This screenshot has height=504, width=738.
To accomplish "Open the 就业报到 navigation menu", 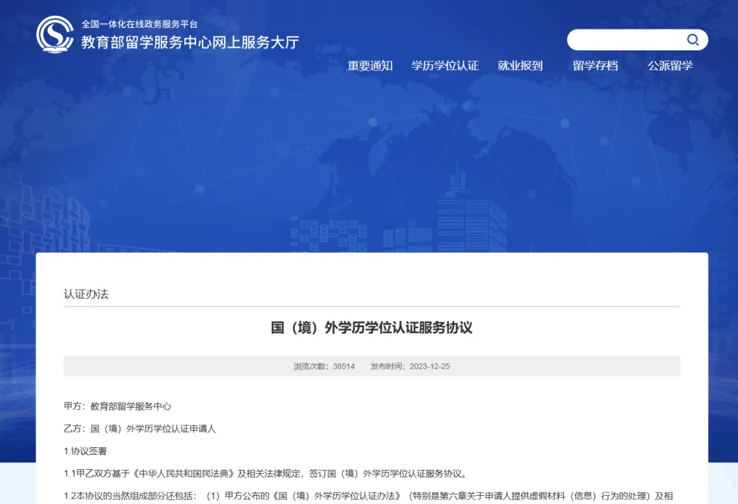I will [520, 65].
